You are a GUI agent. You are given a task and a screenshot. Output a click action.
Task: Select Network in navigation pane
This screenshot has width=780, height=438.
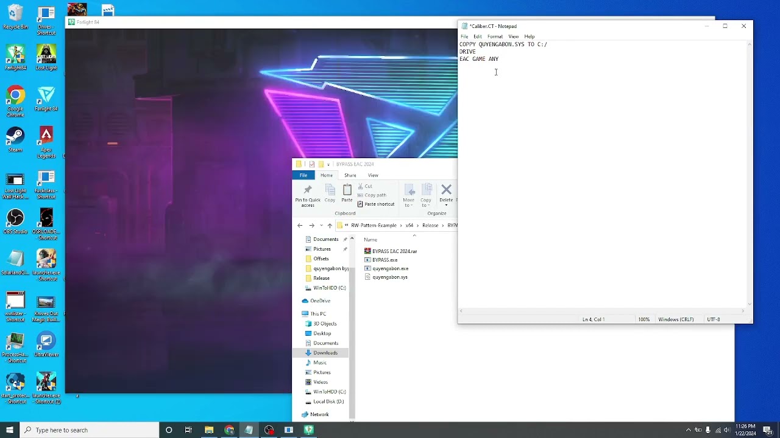pyautogui.click(x=319, y=414)
